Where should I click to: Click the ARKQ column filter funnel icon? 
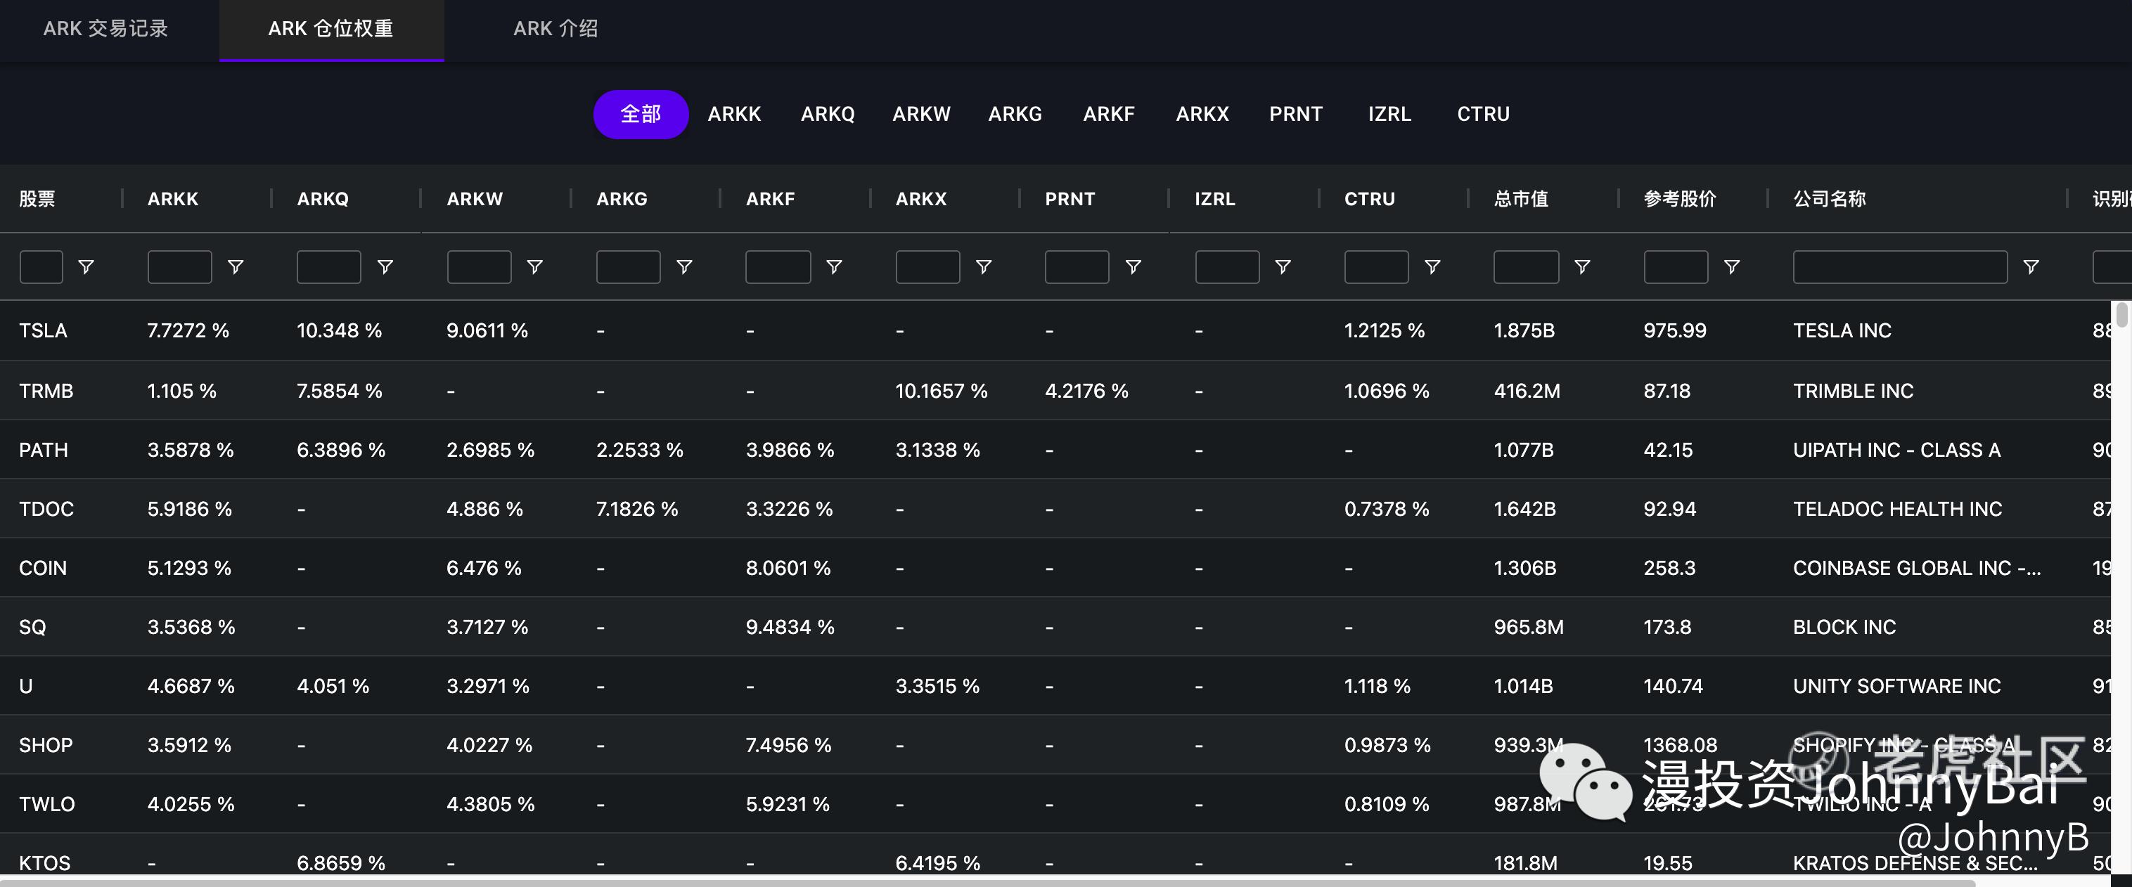click(385, 266)
